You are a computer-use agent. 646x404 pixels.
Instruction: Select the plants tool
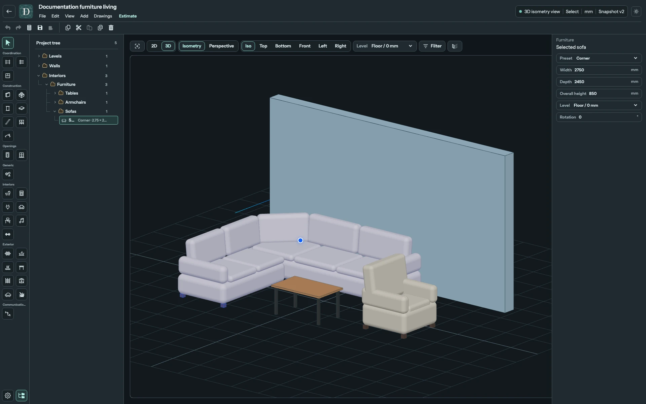pyautogui.click(x=22, y=295)
